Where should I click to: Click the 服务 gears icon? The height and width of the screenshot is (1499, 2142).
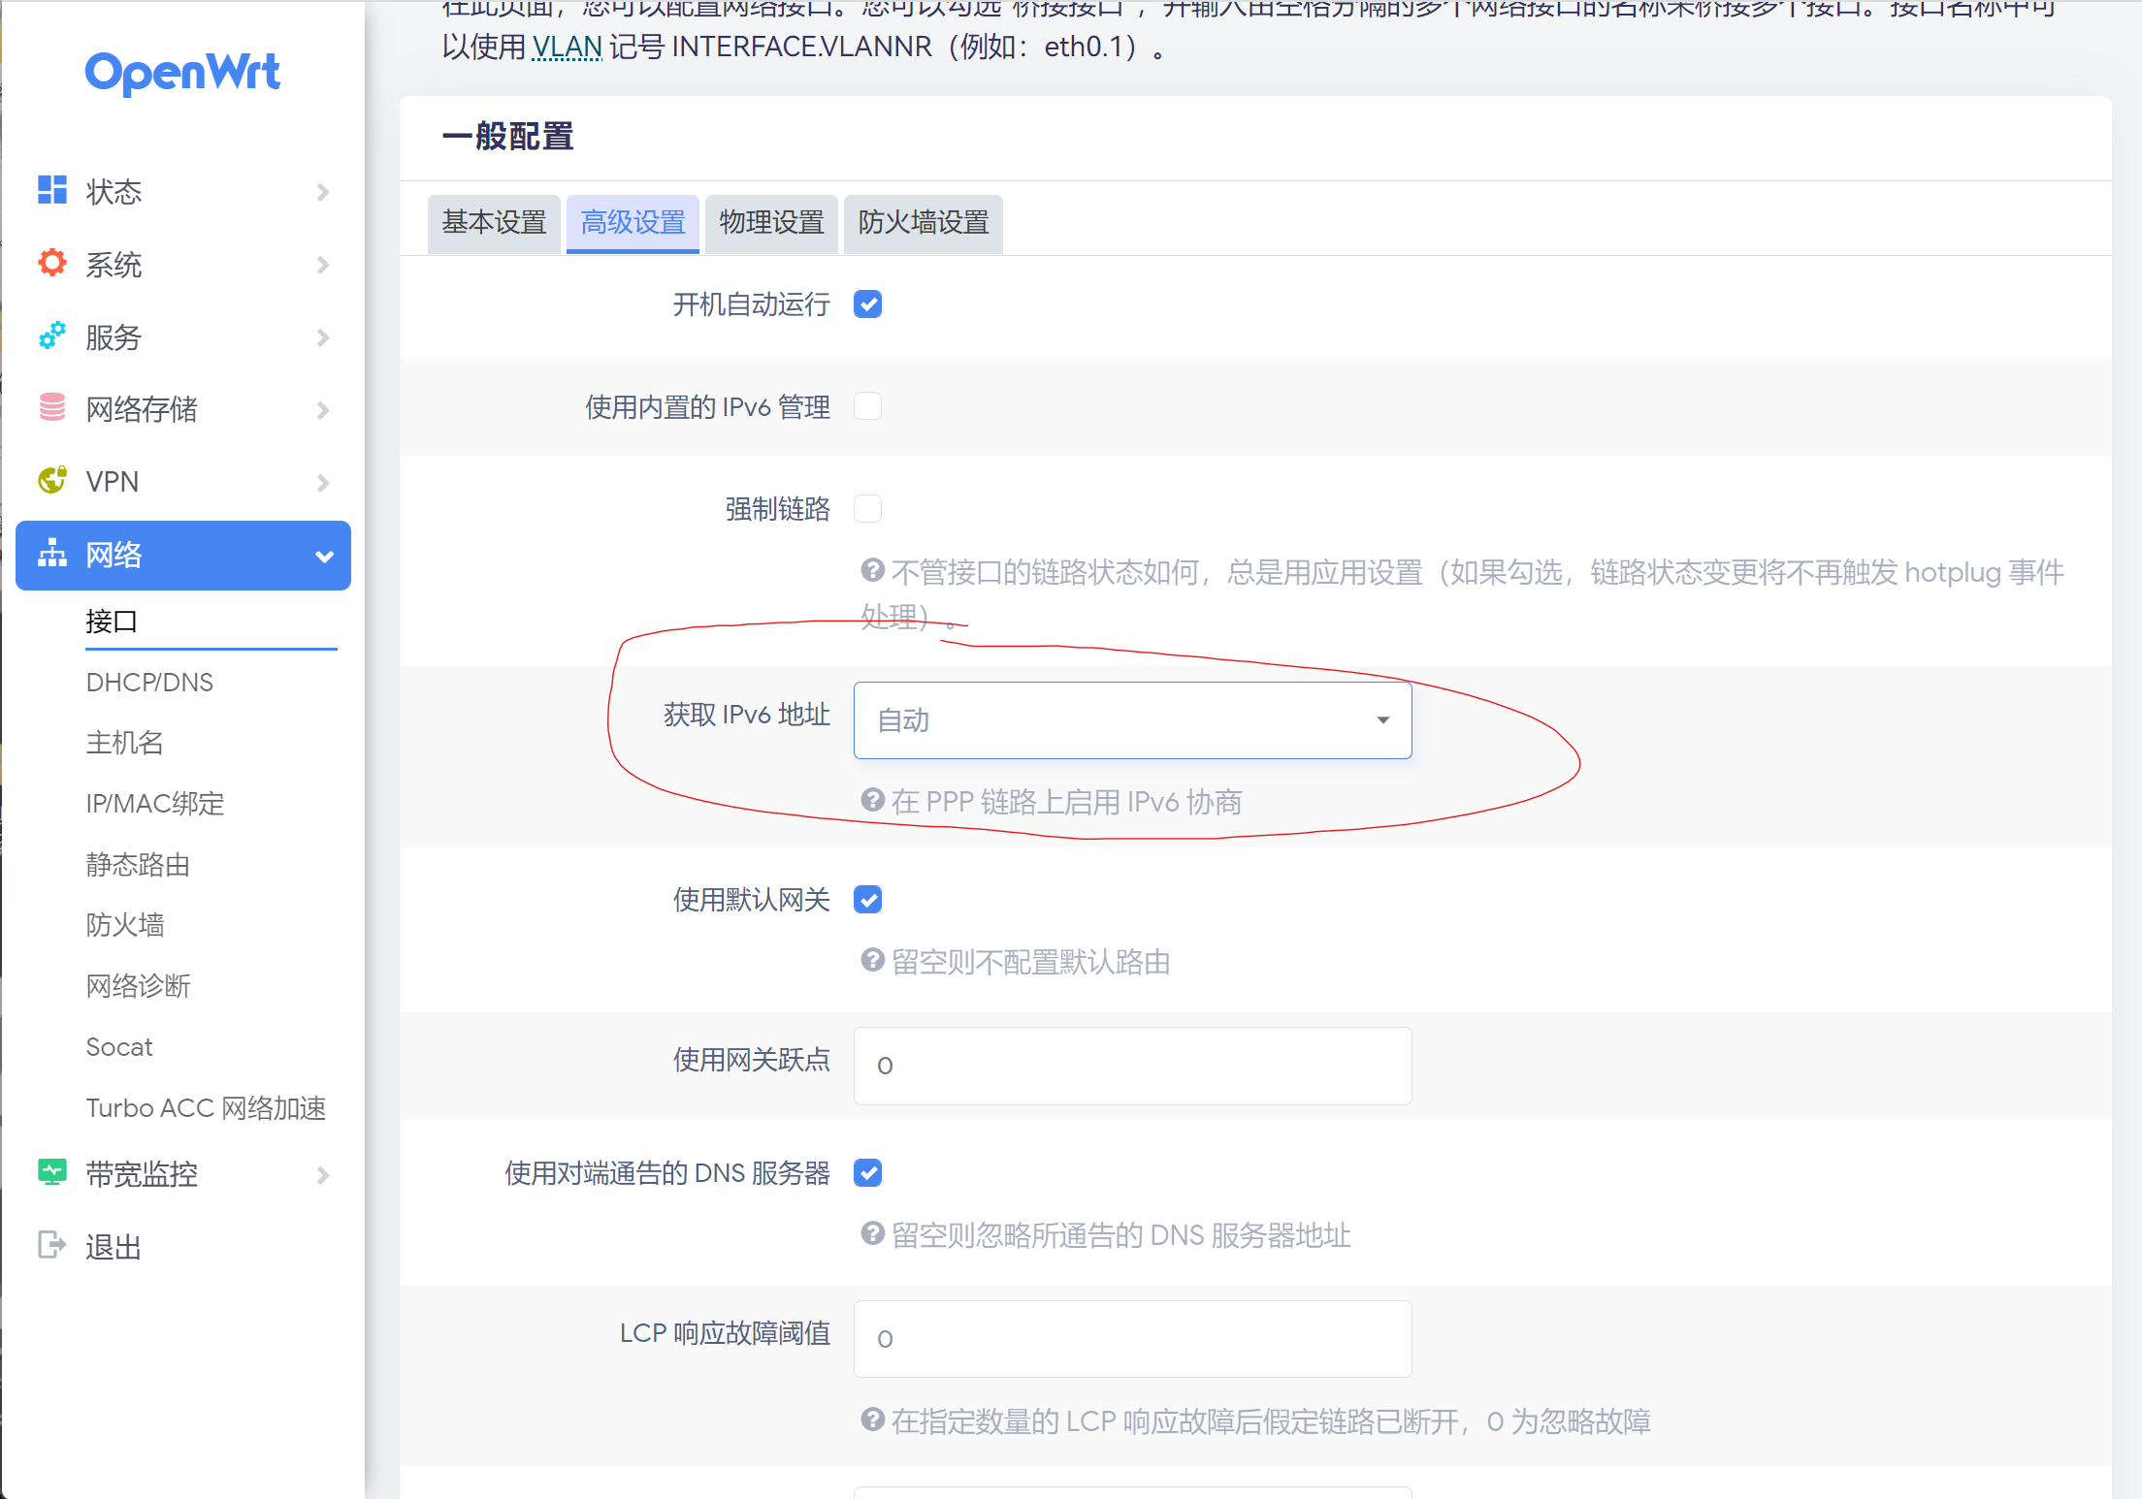pos(52,335)
